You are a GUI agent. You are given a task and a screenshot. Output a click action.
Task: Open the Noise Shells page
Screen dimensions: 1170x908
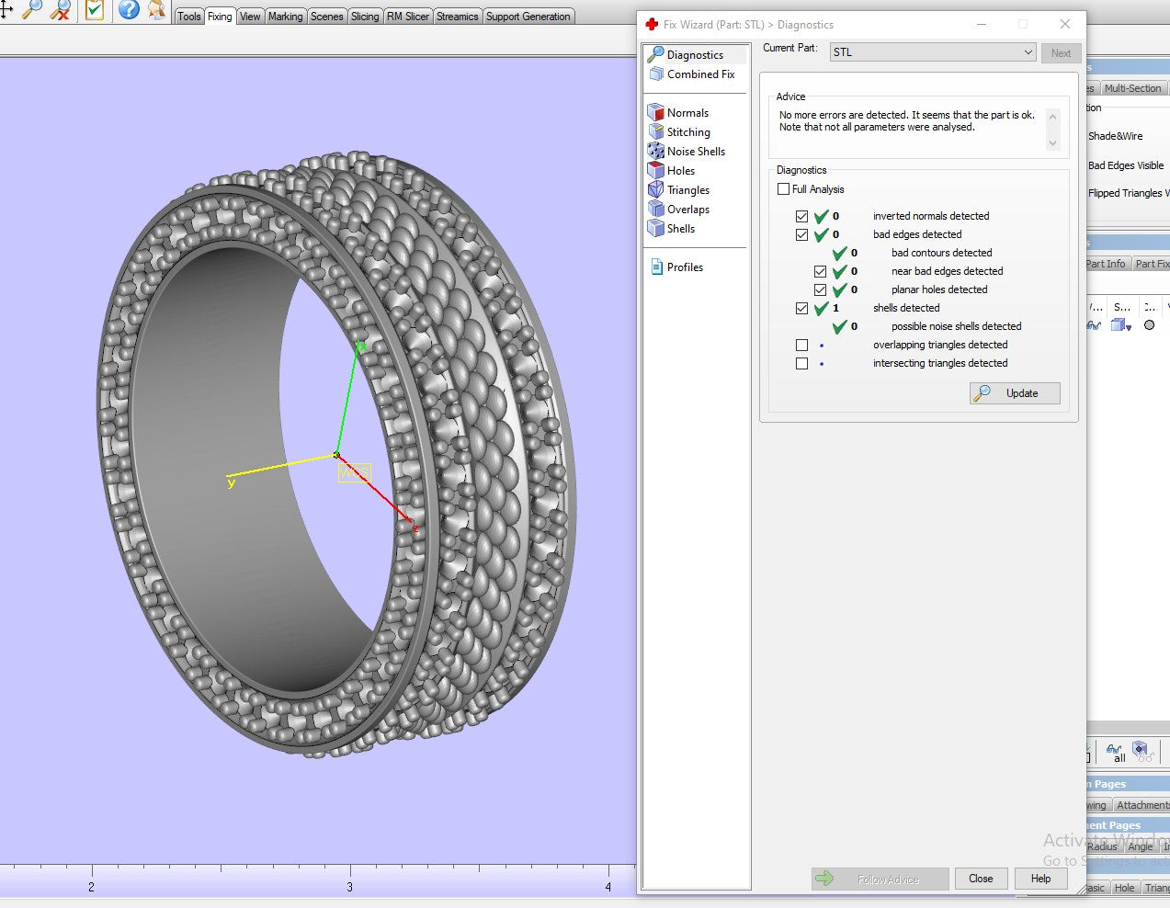pos(695,152)
